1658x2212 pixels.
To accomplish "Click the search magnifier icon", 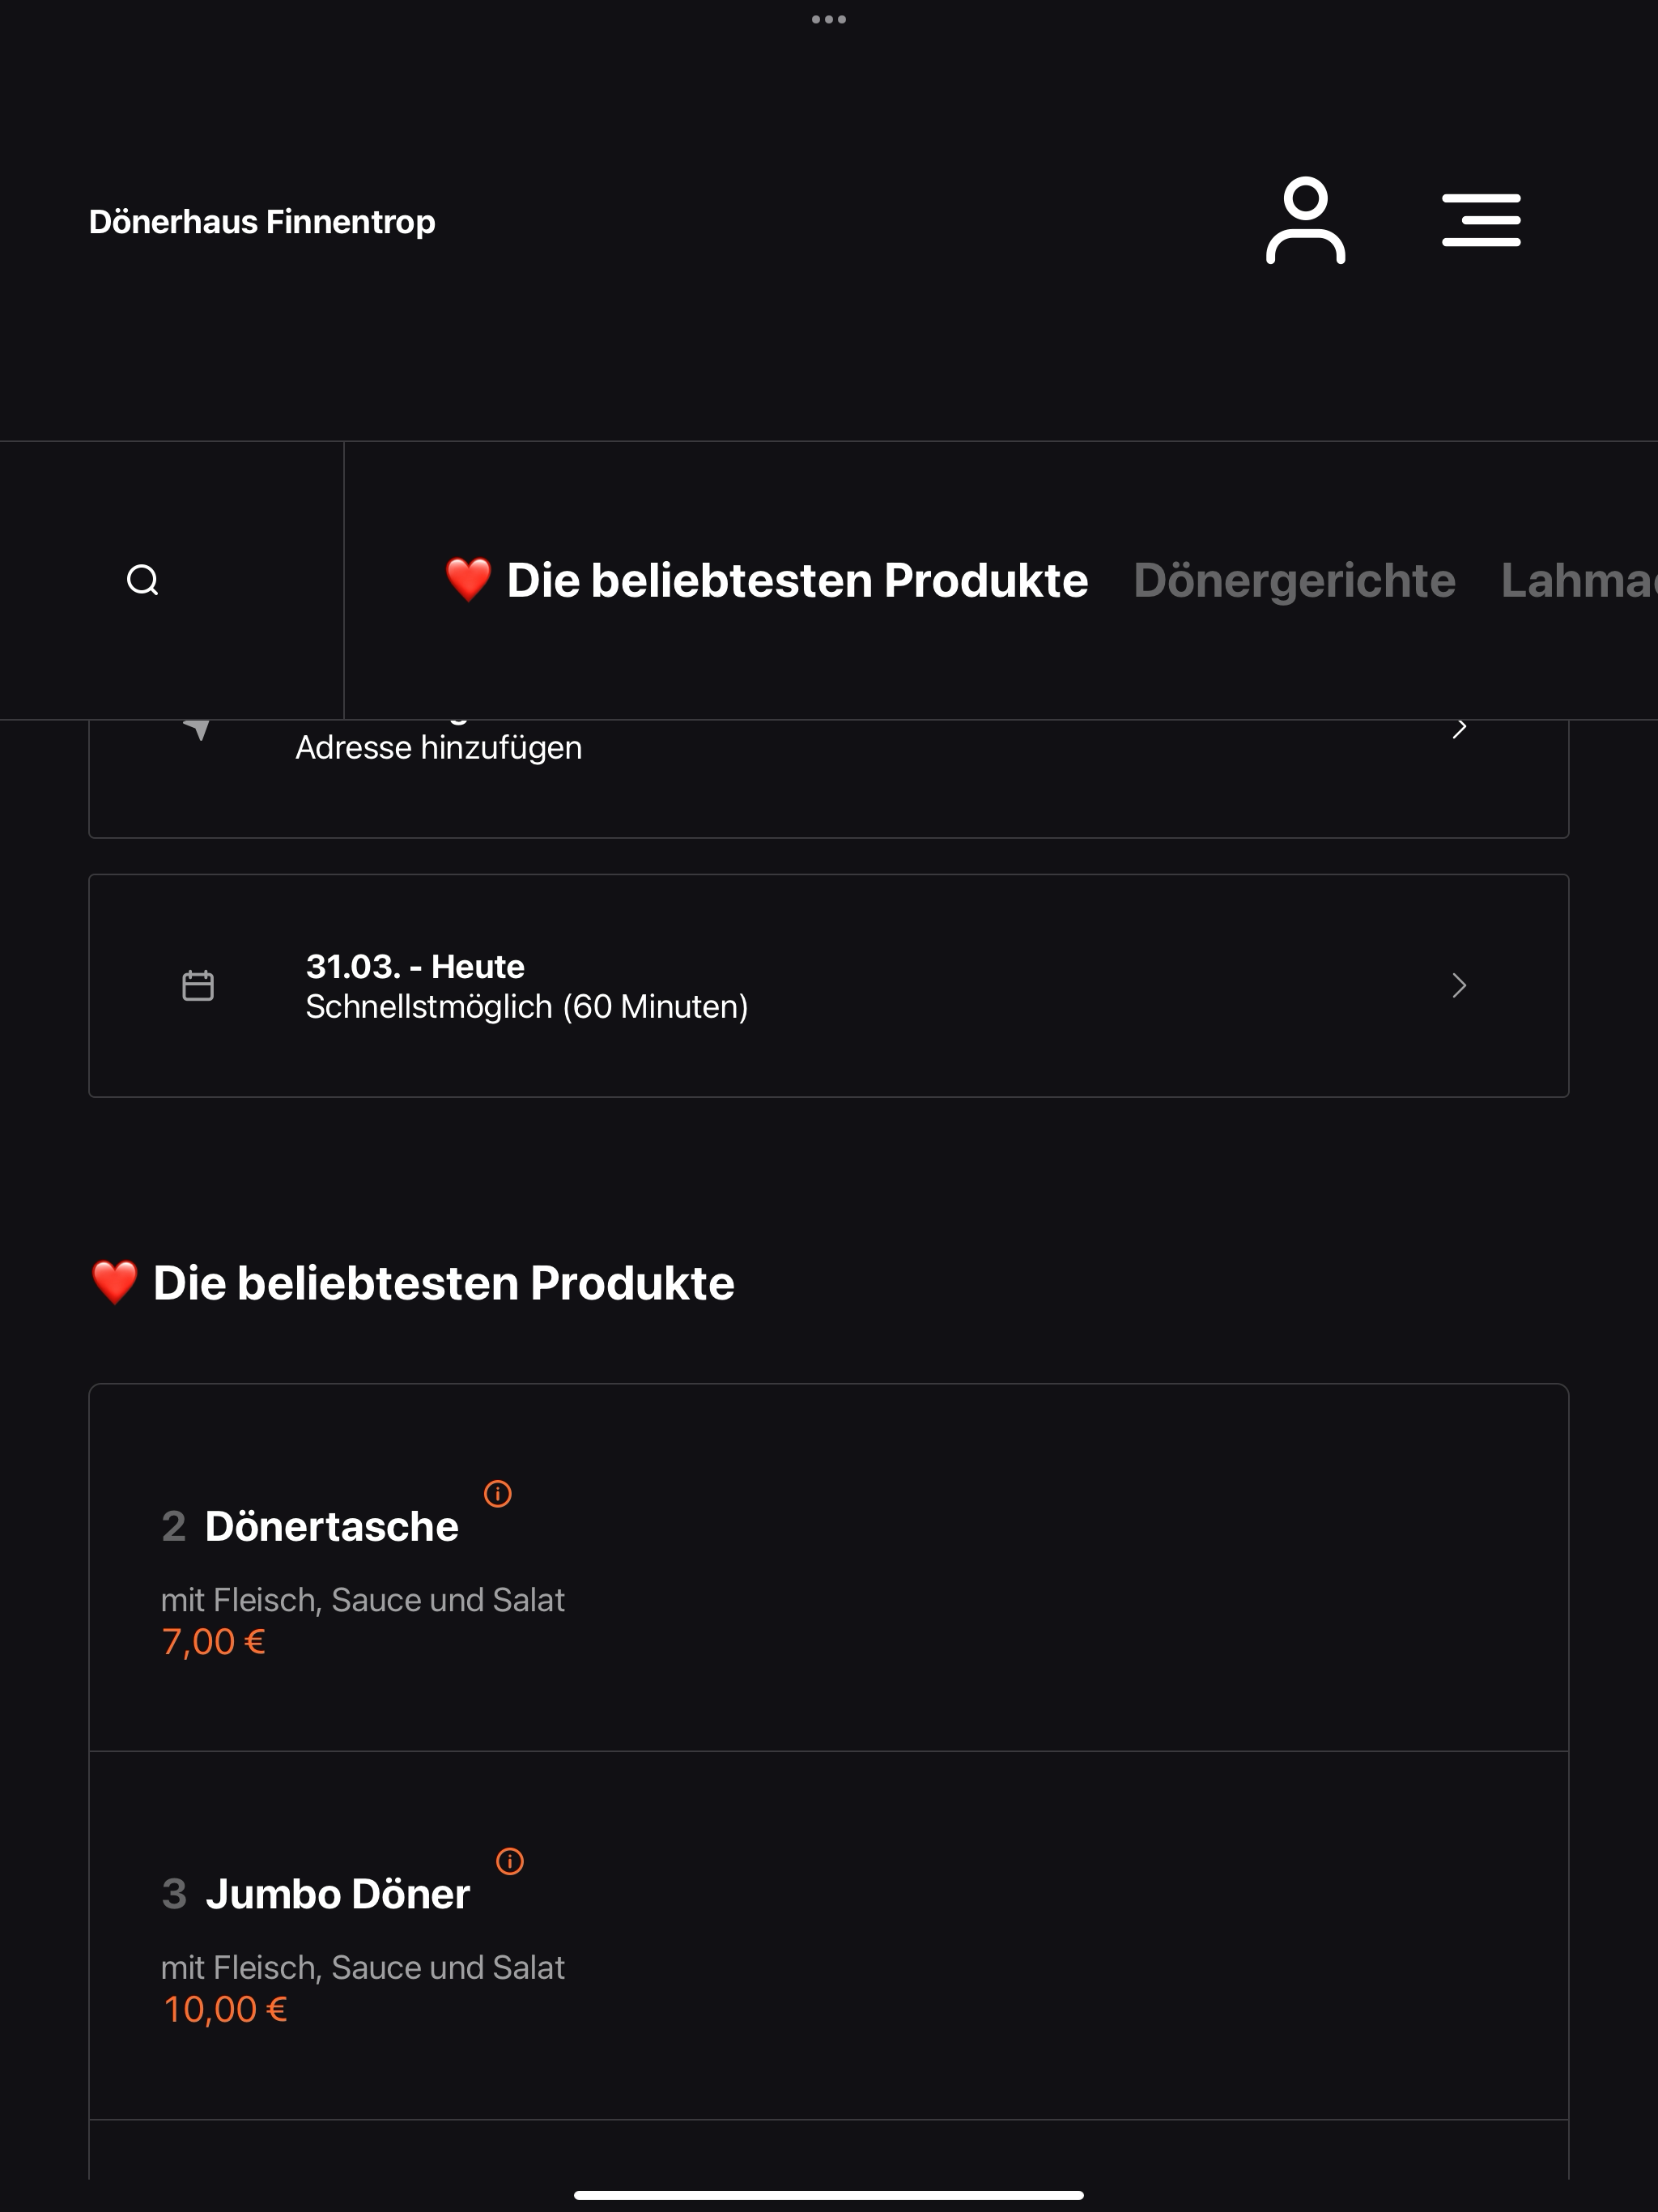I will click(143, 580).
